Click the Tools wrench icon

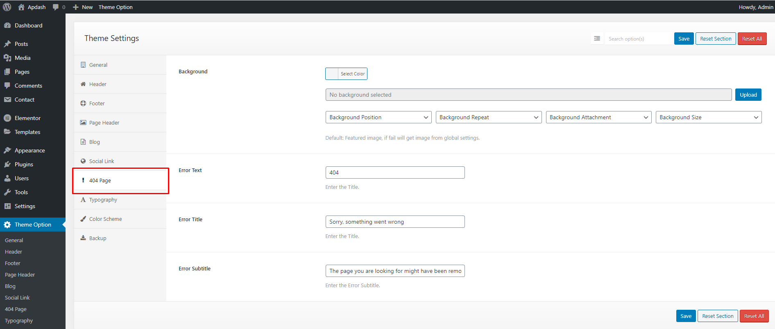click(x=7, y=192)
